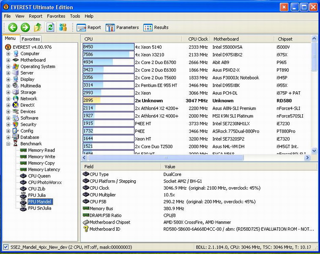Image resolution: width=320 pixels, height=254 pixels.
Task: Click the FPU Julia benchmark icon
Action: point(23,195)
